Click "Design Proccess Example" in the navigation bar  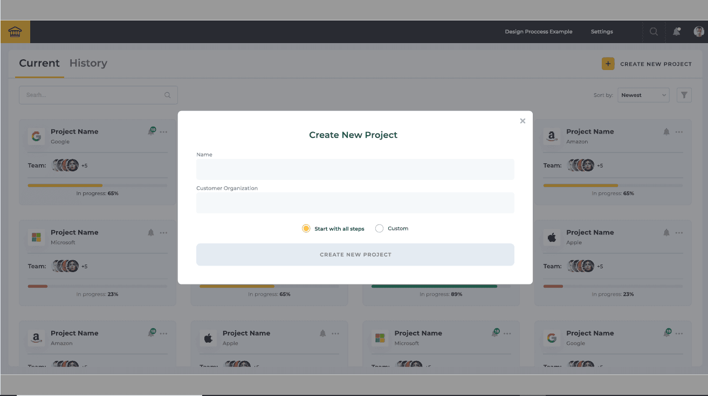[538, 31]
